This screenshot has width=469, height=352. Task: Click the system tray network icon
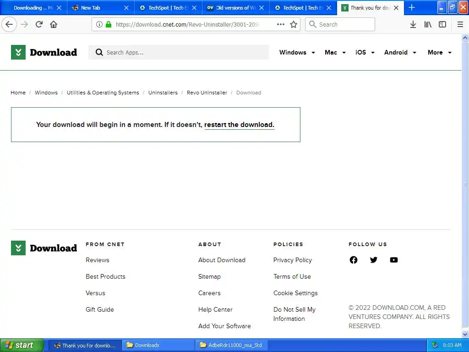tap(435, 345)
